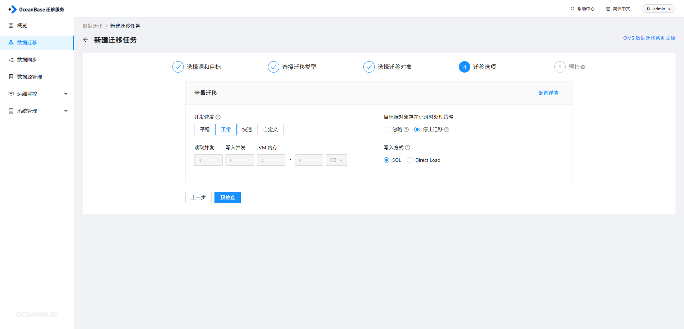The width and height of the screenshot is (684, 329).
Task: Click the help icon next to 并发速度
Action: click(218, 117)
